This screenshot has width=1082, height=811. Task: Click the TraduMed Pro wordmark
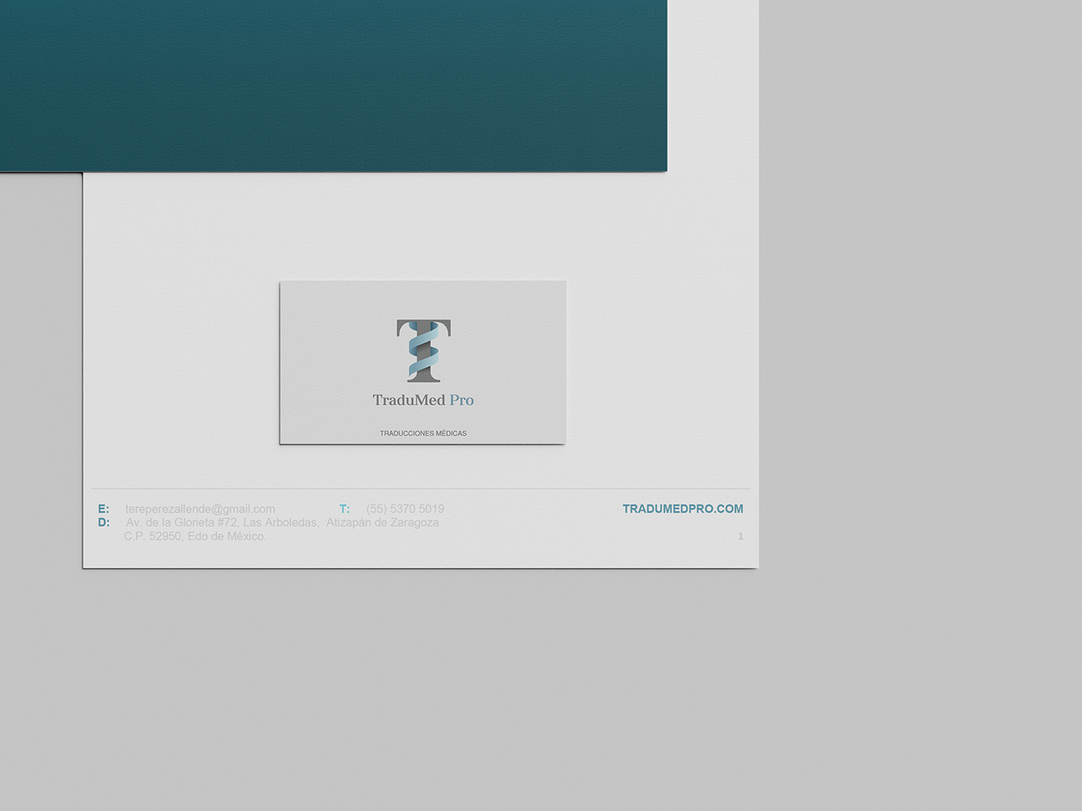423,400
